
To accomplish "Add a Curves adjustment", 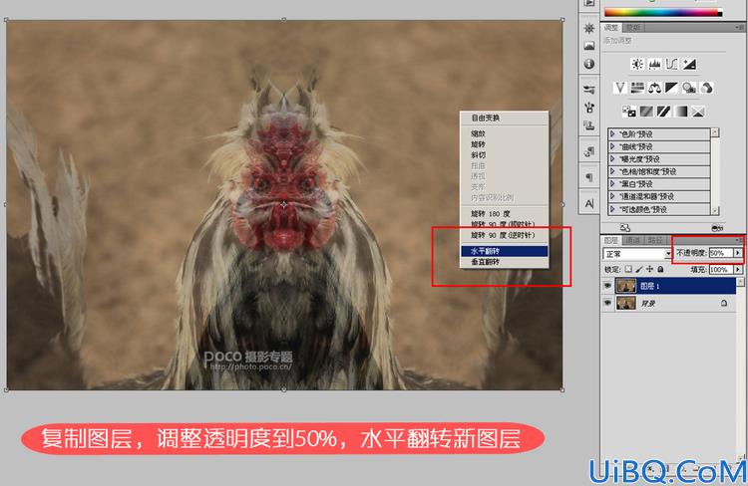I will click(x=671, y=64).
